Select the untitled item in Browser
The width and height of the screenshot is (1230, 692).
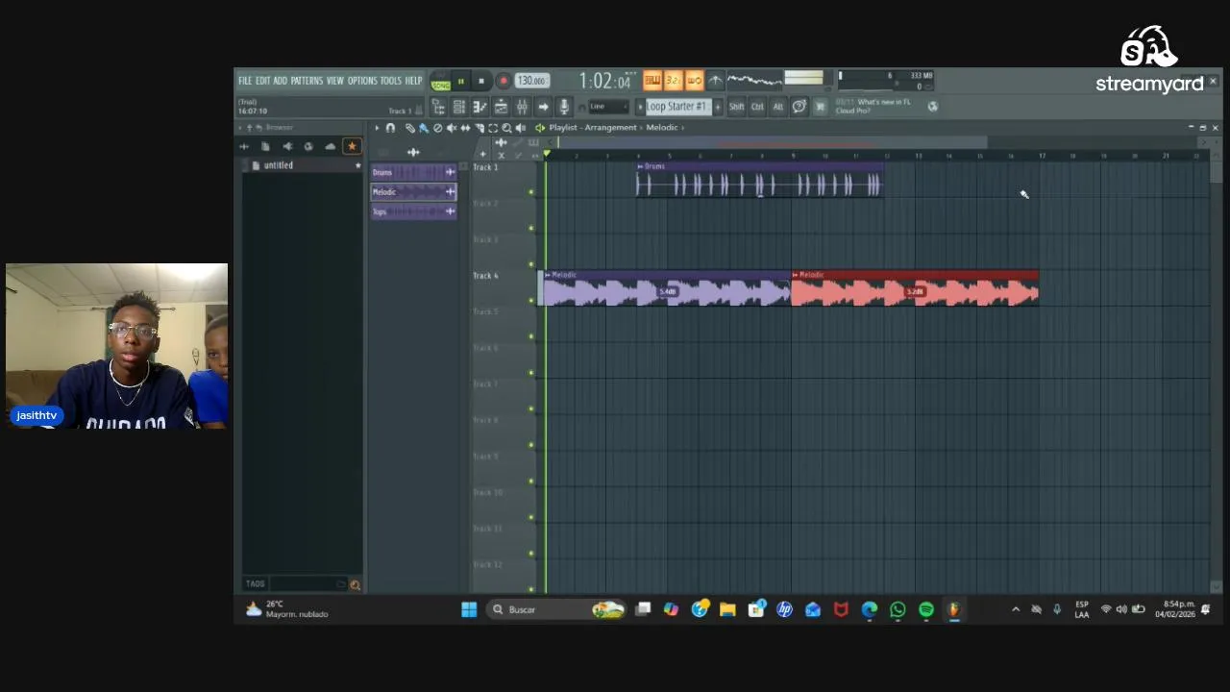click(279, 165)
